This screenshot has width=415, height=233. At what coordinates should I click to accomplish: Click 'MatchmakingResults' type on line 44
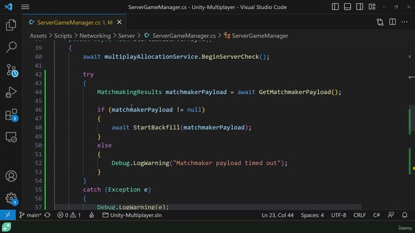[x=130, y=92]
